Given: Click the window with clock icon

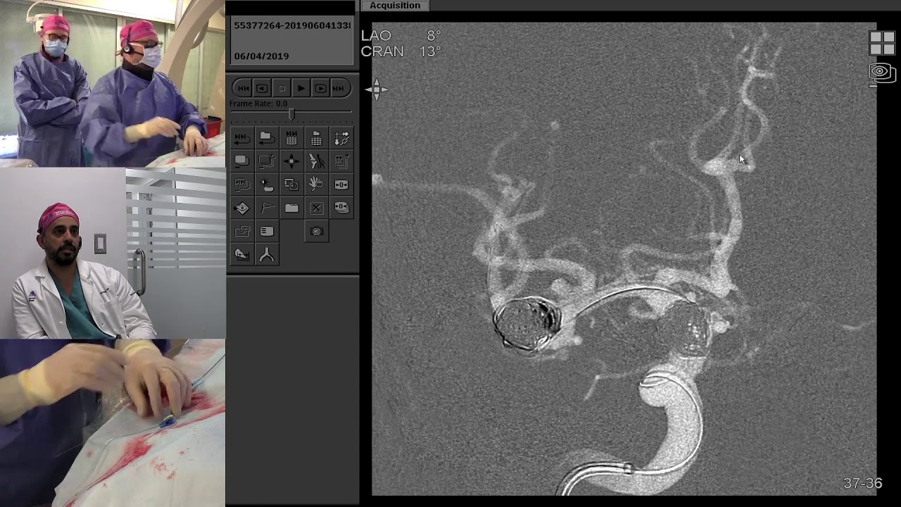Looking at the screenshot, I should (x=291, y=184).
